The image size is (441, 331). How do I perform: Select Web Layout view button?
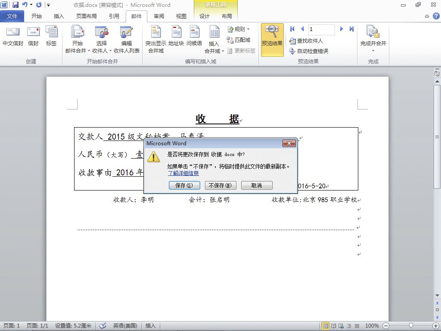[341, 326]
